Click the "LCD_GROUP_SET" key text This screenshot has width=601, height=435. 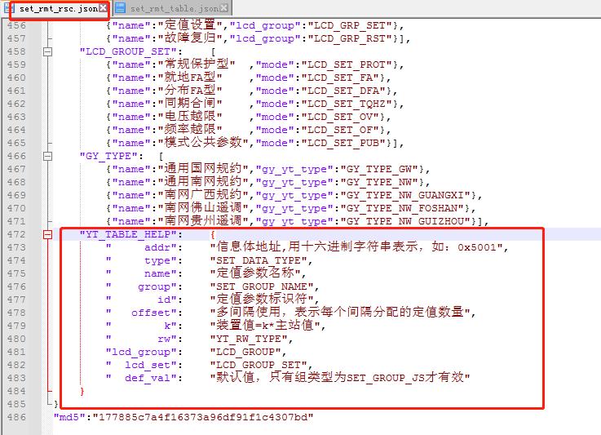point(128,51)
